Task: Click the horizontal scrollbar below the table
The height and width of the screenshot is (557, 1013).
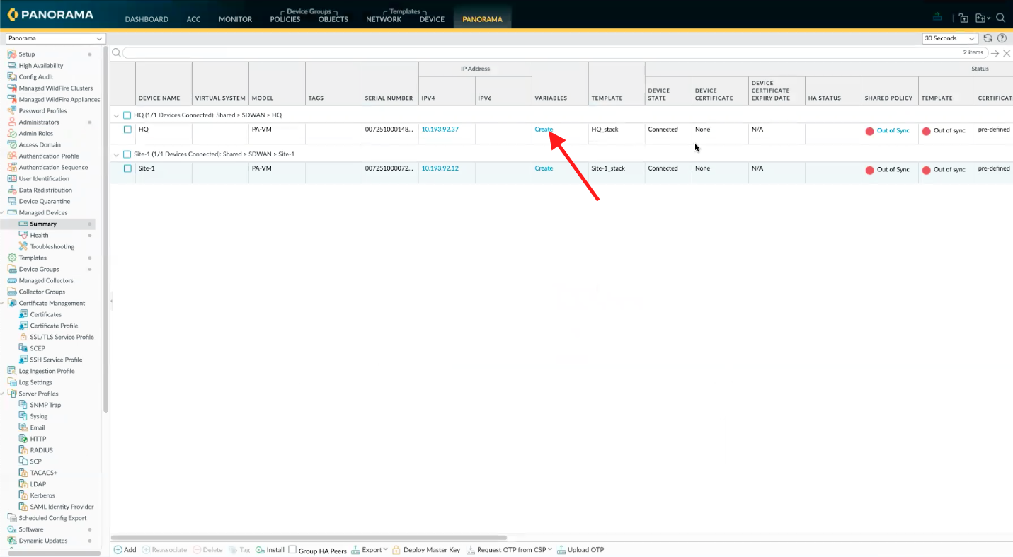Action: [x=309, y=538]
